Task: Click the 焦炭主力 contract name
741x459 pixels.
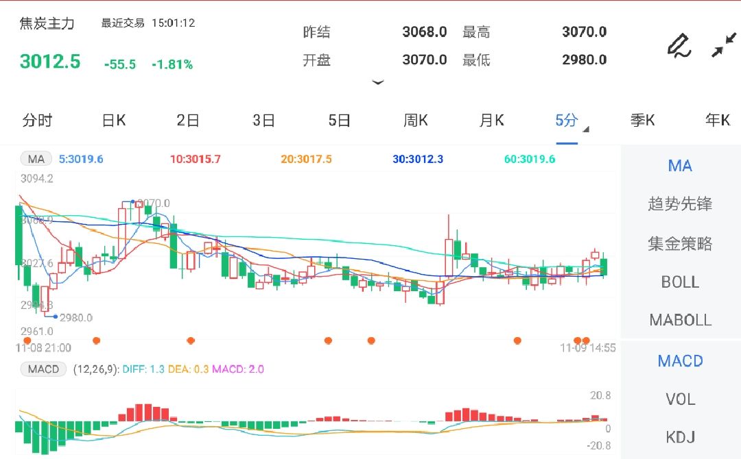Action: click(x=47, y=23)
